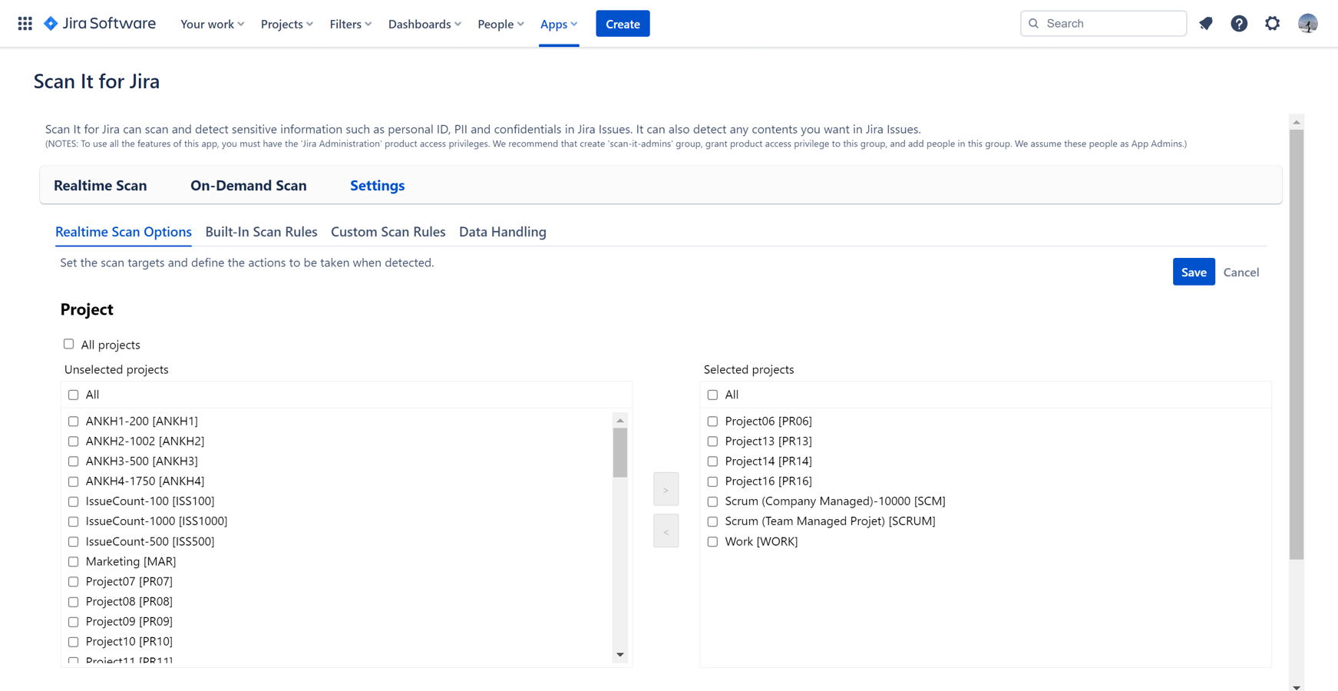This screenshot has height=691, width=1338.
Task: Open the Custom Scan Rules tab
Action: coord(388,232)
